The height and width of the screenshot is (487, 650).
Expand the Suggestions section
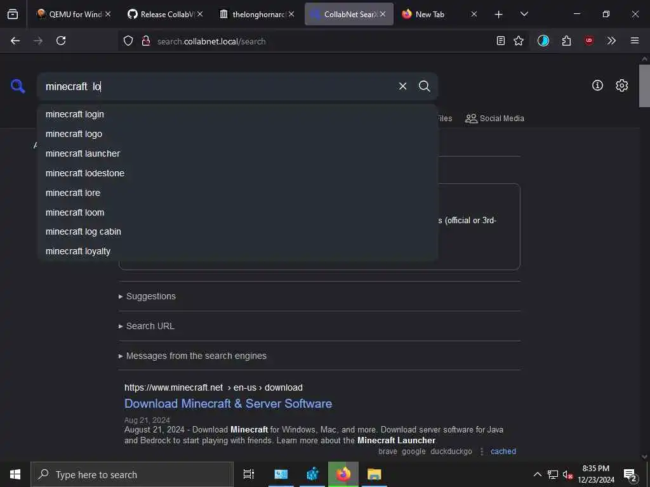(x=147, y=296)
